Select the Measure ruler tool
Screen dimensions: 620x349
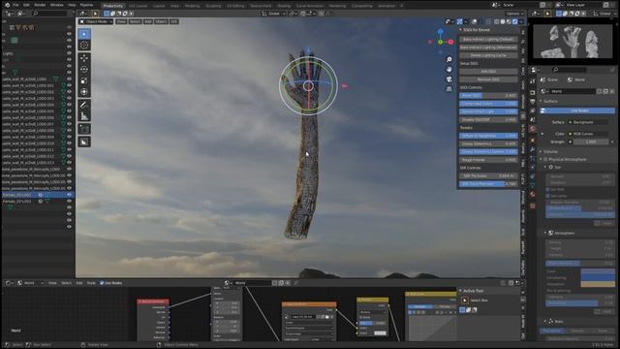84,116
